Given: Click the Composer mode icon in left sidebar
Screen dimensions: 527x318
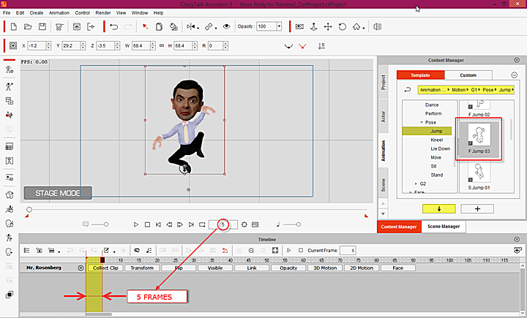Looking at the screenshot, I should 10,69.
